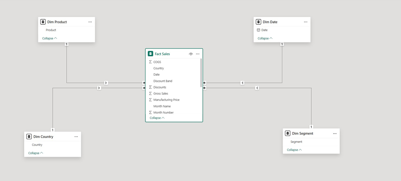Toggle Fact Sales visibility eye icon
The height and width of the screenshot is (181, 401).
click(x=191, y=54)
